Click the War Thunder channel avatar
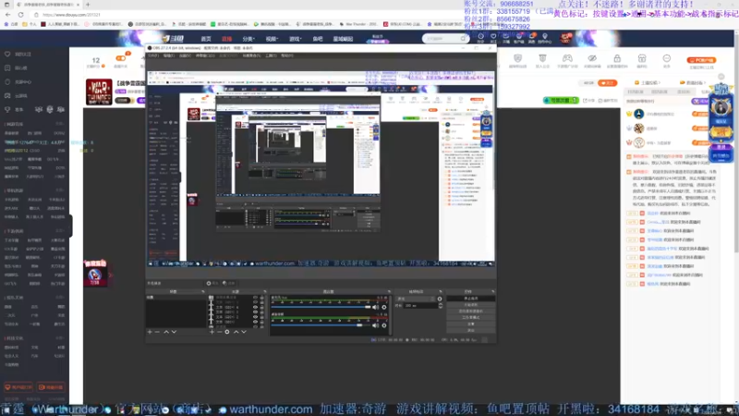Screen dimensions: 739x416 99,92
